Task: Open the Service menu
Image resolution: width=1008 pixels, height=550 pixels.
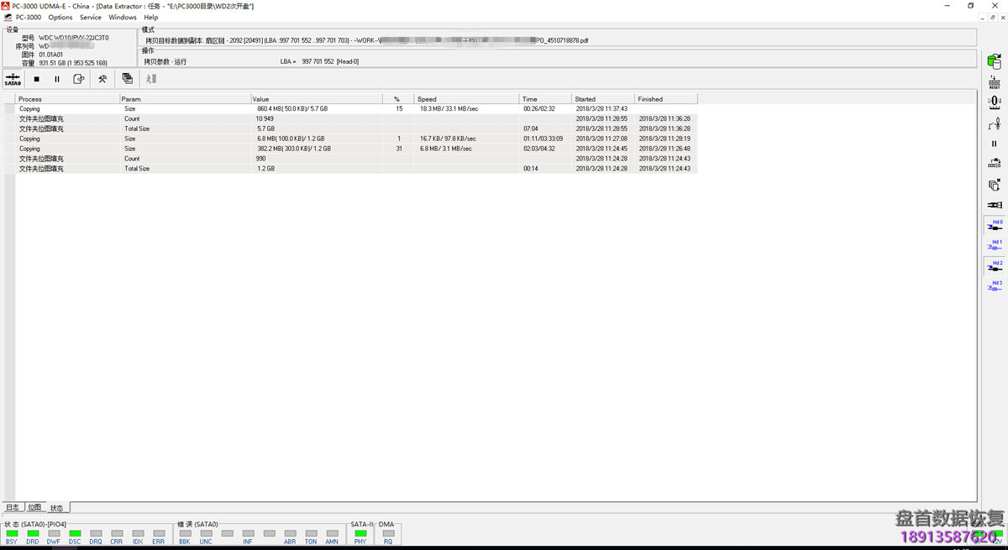Action: coord(90,17)
